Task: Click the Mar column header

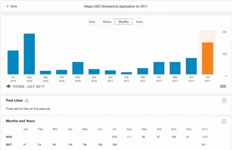Action: 55,129
